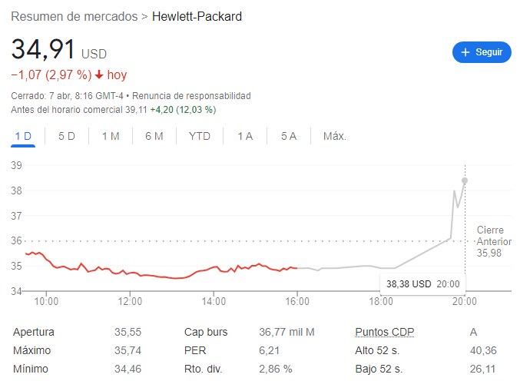Screen dimensions: 530x381
Task: Click the Hewlett-Packard title text
Action: [x=197, y=16]
